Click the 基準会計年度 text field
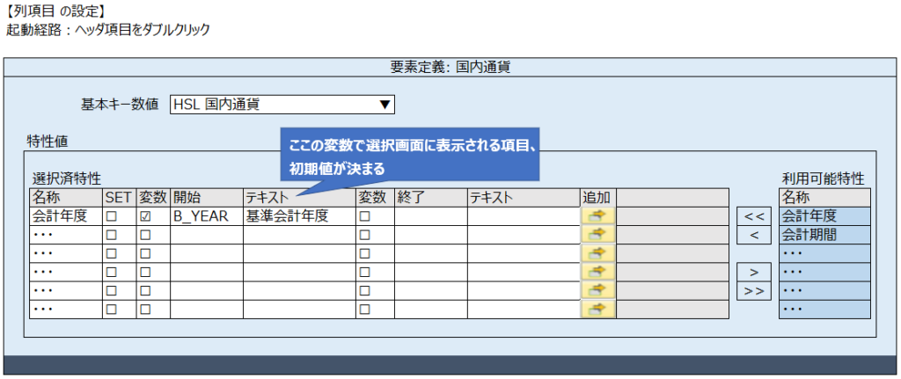 [298, 215]
